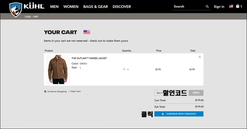Click the US flag beside Your Cart
This screenshot has width=247, height=129.
pyautogui.click(x=87, y=32)
